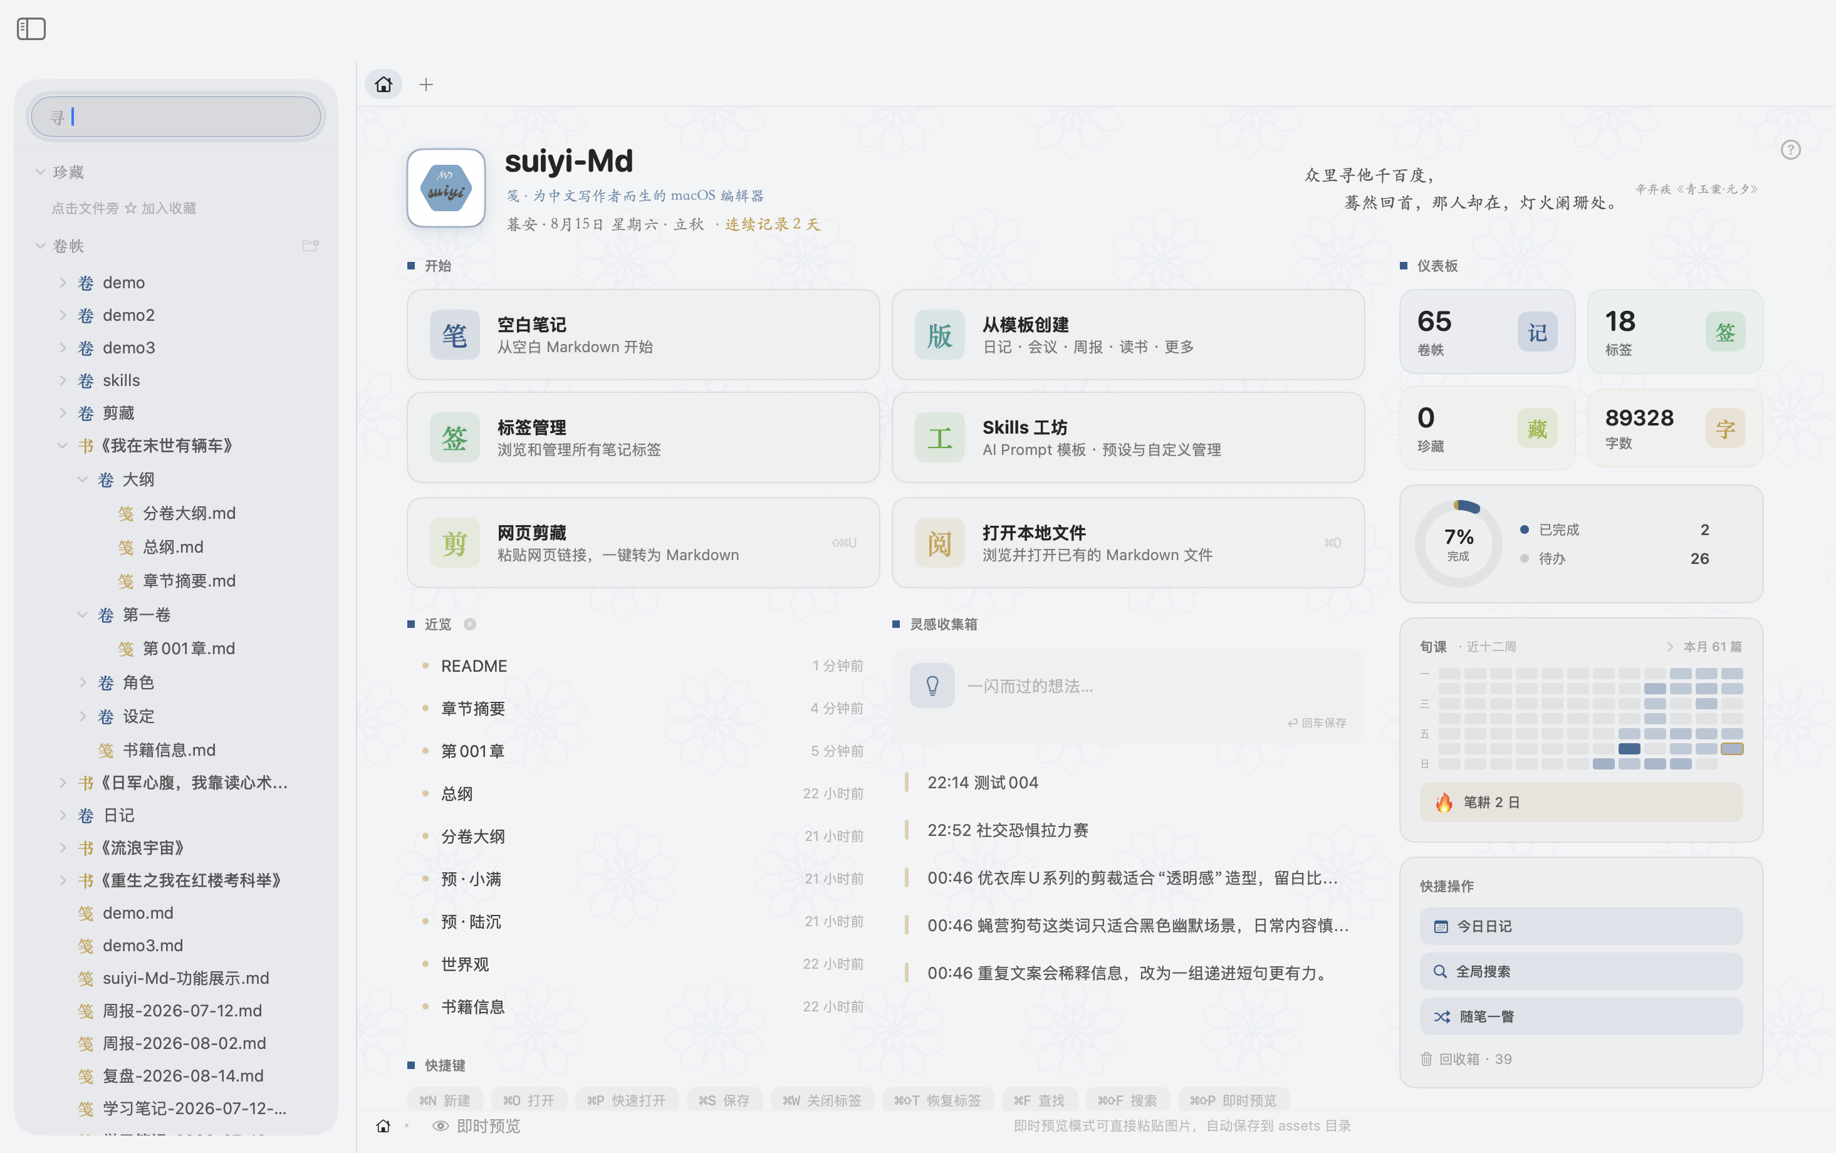
Task: Click the 连续记录 2 天 streak text
Action: (x=771, y=224)
